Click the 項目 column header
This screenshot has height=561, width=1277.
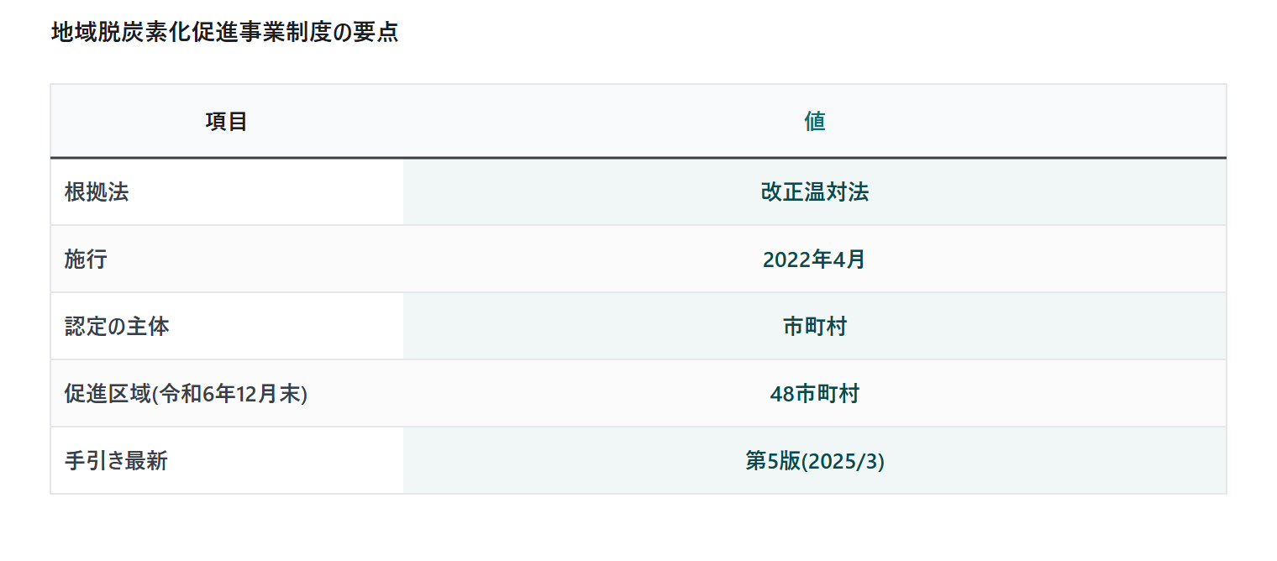pos(227,121)
